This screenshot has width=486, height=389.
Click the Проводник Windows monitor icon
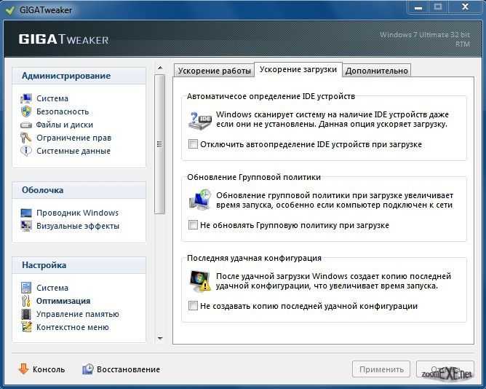point(26,213)
